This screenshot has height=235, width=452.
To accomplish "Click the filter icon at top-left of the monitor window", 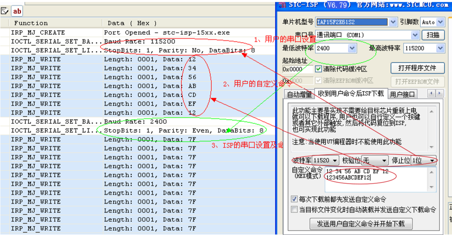I will pyautogui.click(x=5, y=11).
